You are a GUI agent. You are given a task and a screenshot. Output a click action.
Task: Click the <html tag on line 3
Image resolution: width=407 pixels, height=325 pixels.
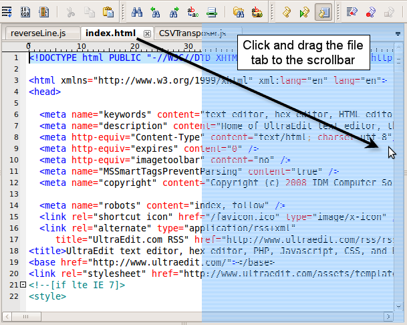[42, 80]
